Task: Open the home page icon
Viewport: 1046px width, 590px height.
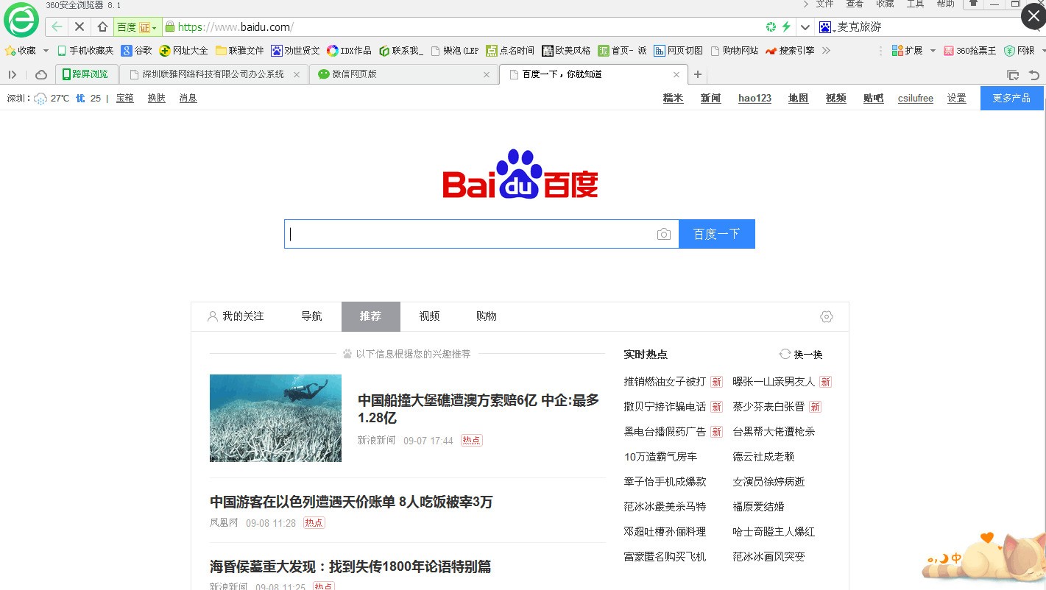Action: (x=102, y=27)
